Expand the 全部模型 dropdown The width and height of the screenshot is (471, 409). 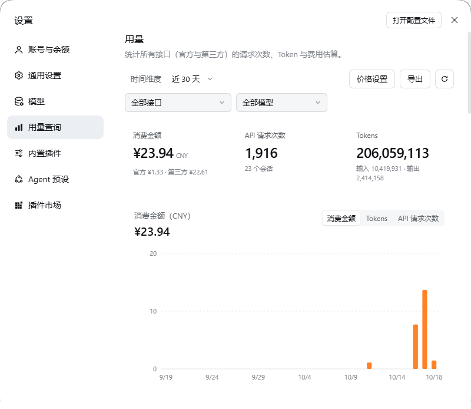point(281,103)
